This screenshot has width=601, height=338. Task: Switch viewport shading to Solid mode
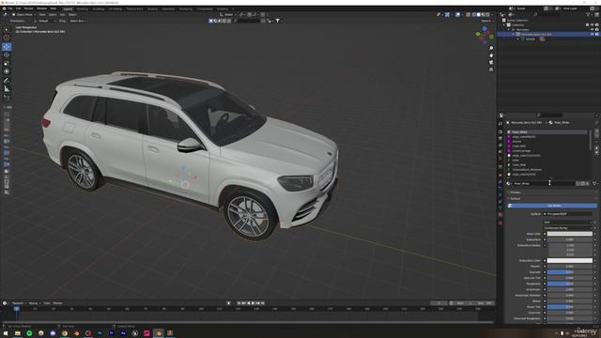(478, 15)
